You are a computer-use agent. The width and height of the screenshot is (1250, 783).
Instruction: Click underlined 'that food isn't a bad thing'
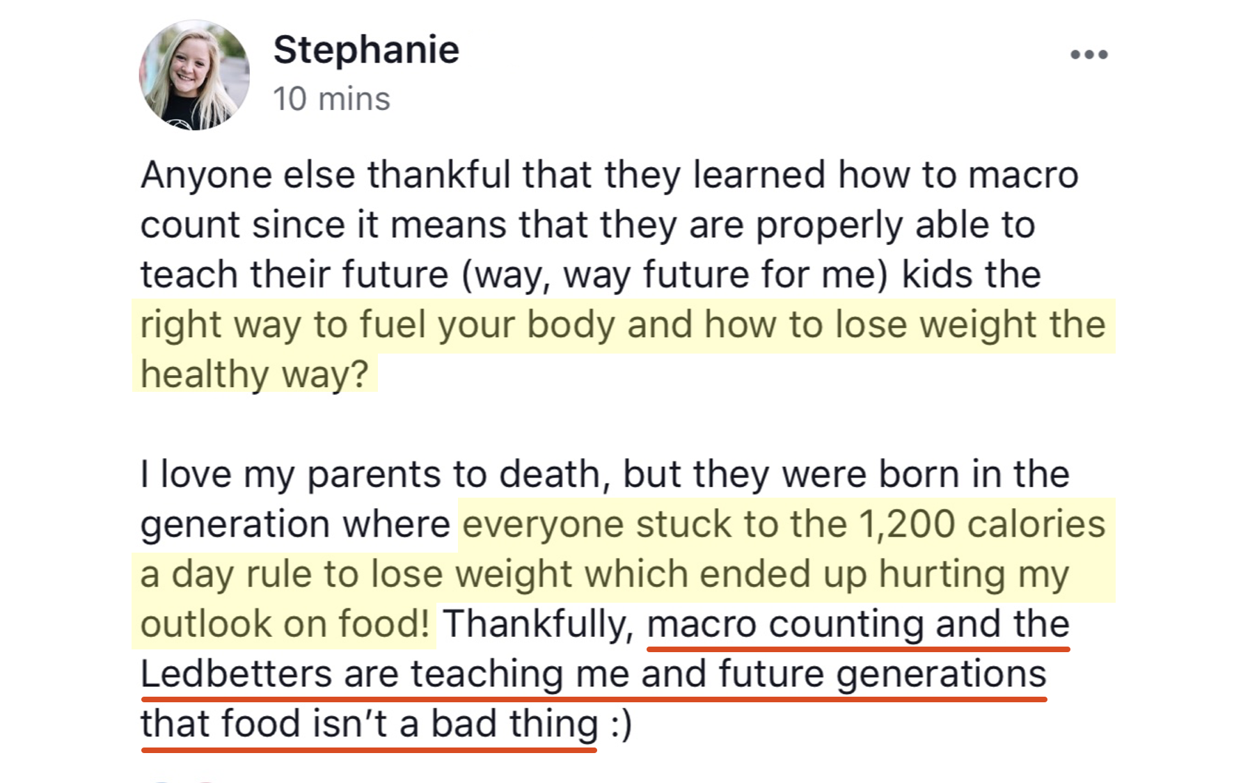pos(369,724)
